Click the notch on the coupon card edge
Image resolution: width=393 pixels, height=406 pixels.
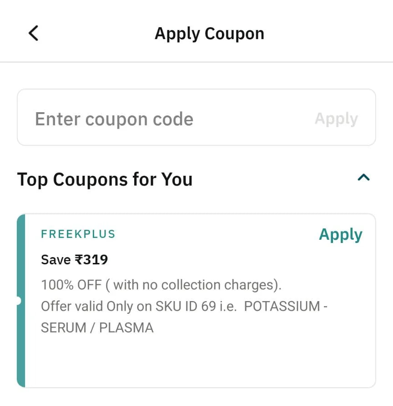point(18,301)
